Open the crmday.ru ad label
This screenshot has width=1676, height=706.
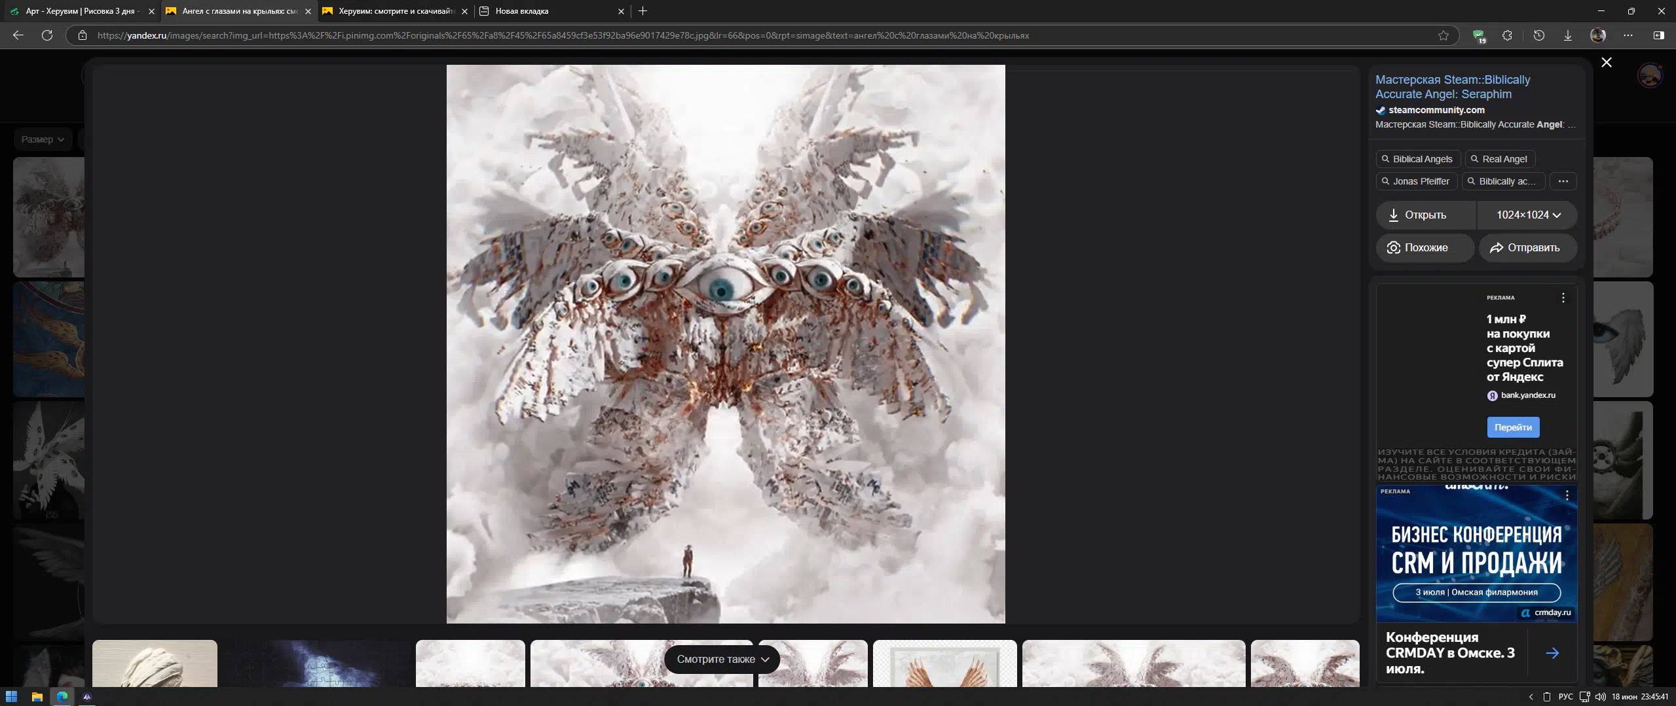coord(1546,613)
